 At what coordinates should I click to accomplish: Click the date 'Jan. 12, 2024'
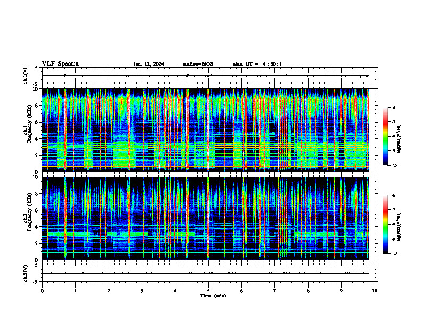pos(149,64)
